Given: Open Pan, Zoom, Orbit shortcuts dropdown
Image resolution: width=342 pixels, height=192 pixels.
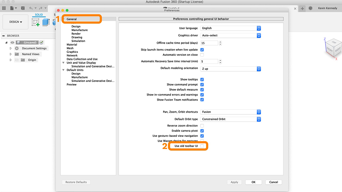Looking at the screenshot, I should click(x=231, y=112).
